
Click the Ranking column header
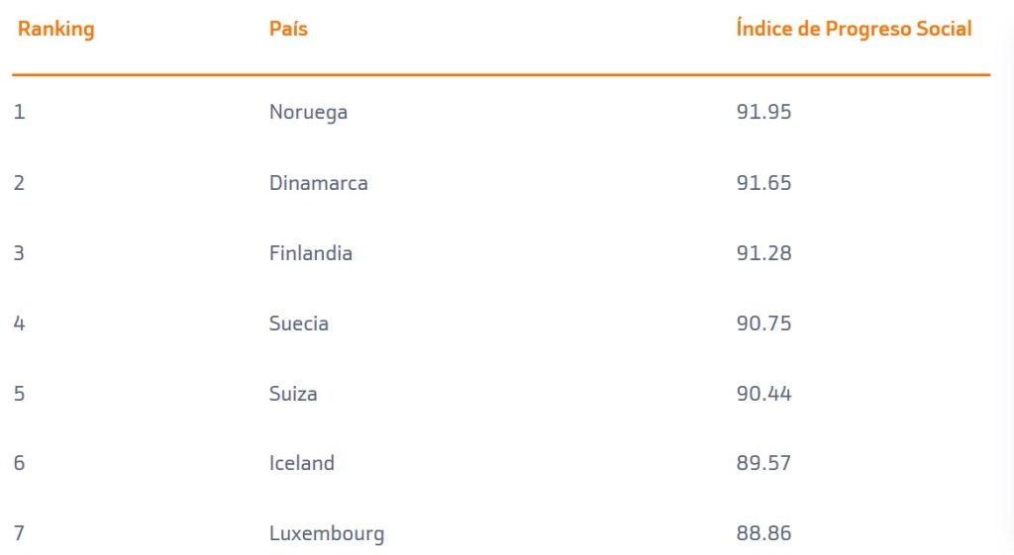pyautogui.click(x=55, y=29)
